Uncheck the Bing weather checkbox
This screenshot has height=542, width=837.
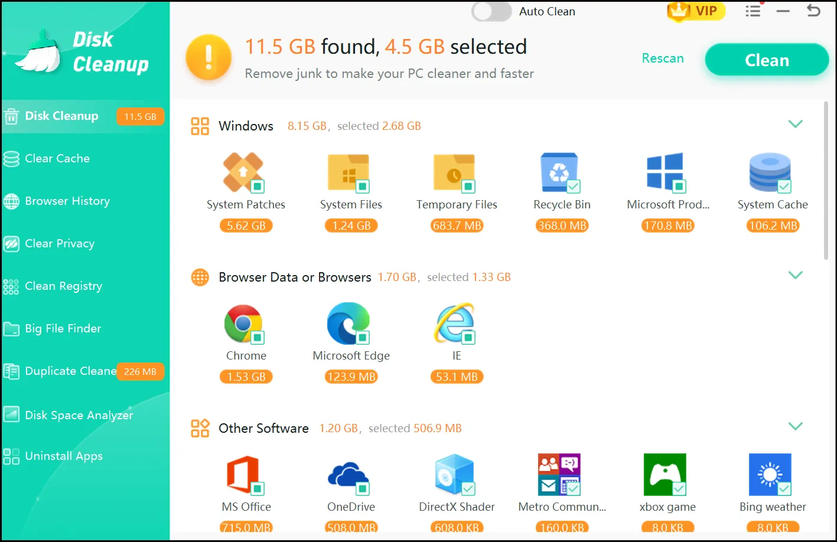[784, 489]
